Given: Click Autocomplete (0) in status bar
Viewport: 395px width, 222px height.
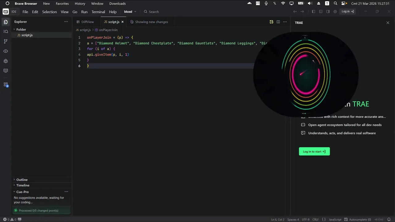Looking at the screenshot, I should (x=358, y=220).
